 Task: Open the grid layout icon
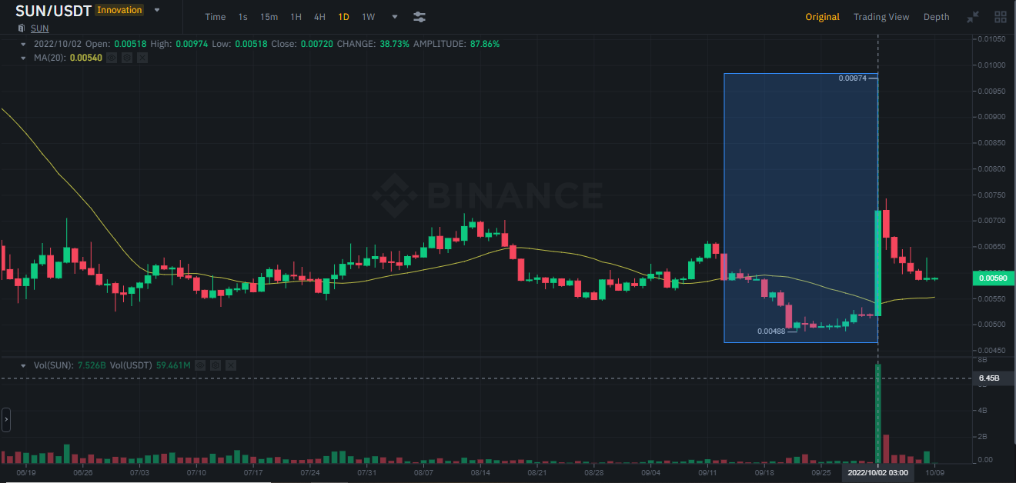[x=1000, y=16]
